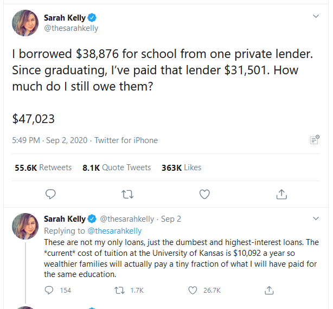Show the 363K Likes list

point(181,168)
